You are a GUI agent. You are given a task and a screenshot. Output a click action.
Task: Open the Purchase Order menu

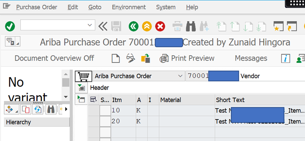(37, 7)
